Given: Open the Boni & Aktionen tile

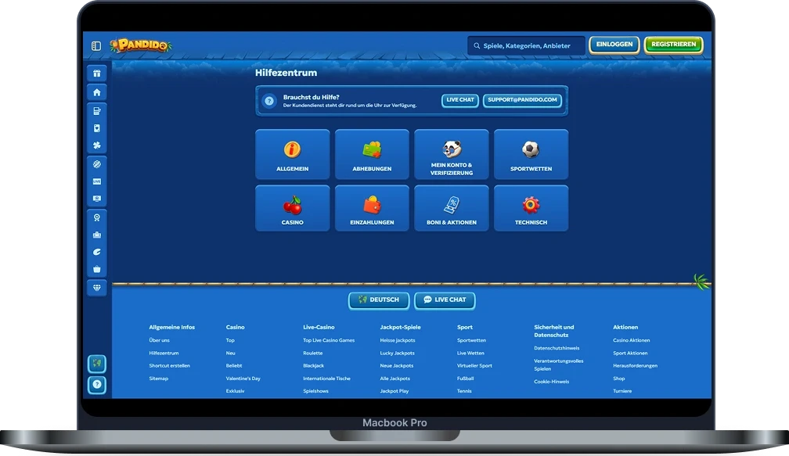Looking at the screenshot, I should point(452,208).
